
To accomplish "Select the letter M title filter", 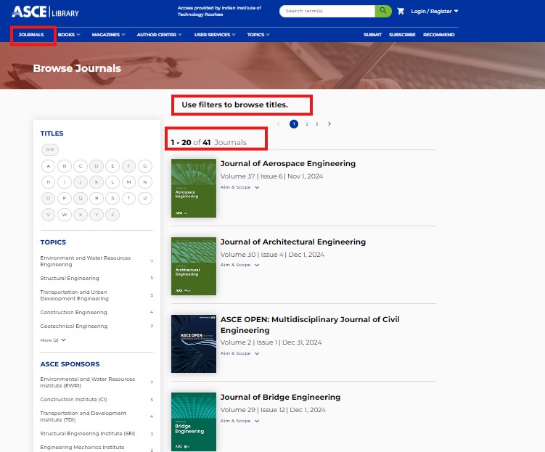I will [x=129, y=181].
